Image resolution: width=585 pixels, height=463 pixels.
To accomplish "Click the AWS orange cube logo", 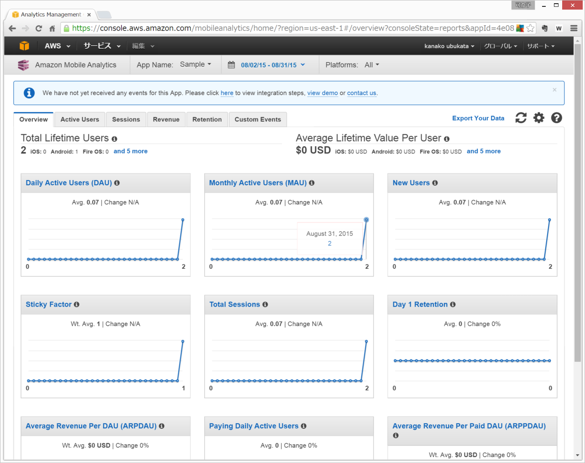I will pos(24,46).
